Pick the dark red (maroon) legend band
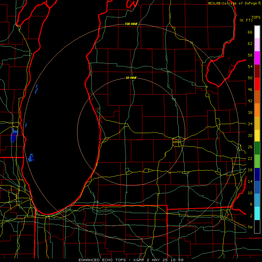 click(x=257, y=71)
